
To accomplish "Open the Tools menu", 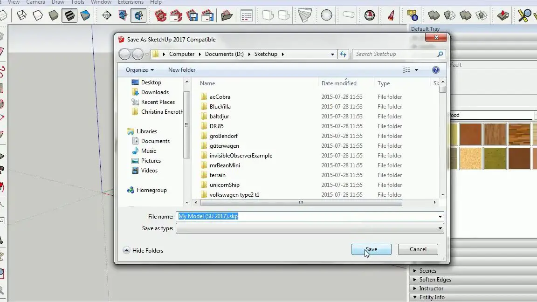I will pyautogui.click(x=78, y=2).
